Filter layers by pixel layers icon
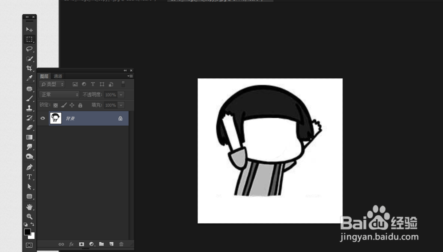Image resolution: width=443 pixels, height=252 pixels. pyautogui.click(x=75, y=84)
